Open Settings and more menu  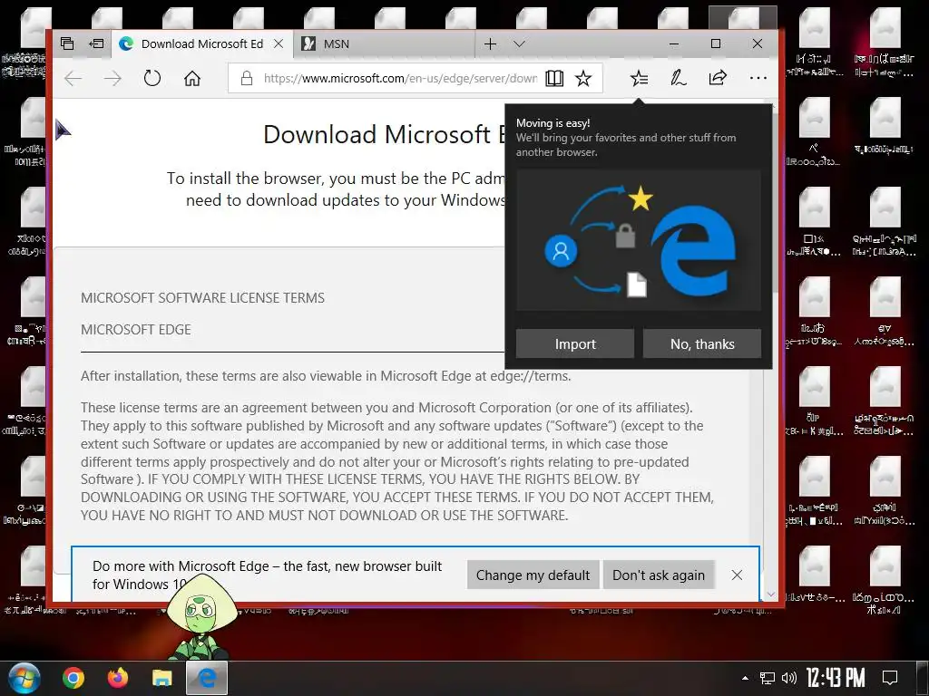pyautogui.click(x=758, y=78)
